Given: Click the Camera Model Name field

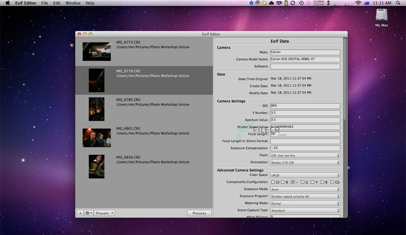Looking at the screenshot, I should pyautogui.click(x=305, y=59).
